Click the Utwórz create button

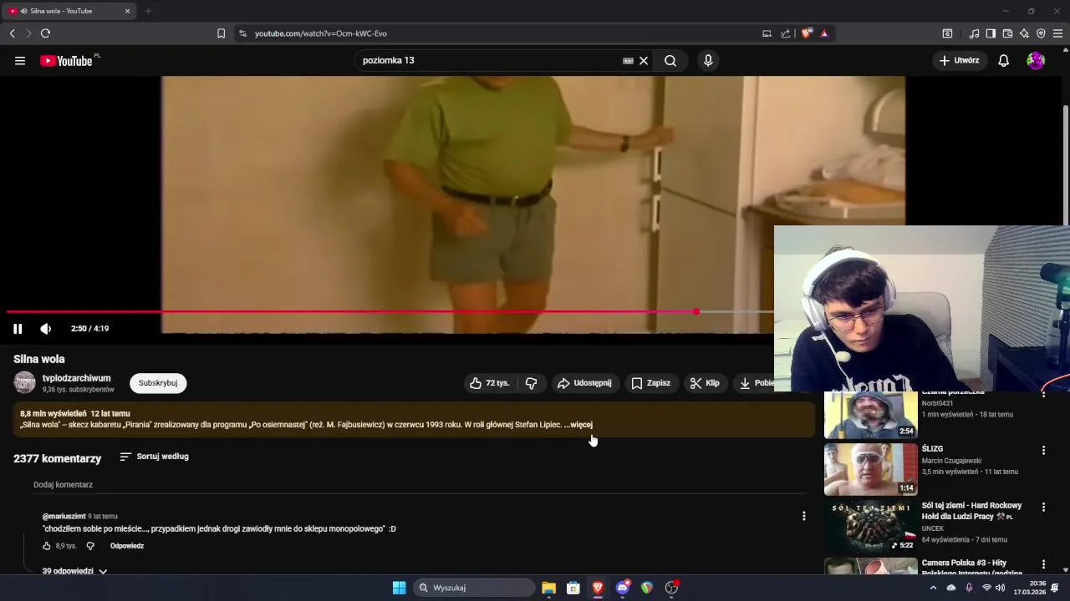[960, 61]
